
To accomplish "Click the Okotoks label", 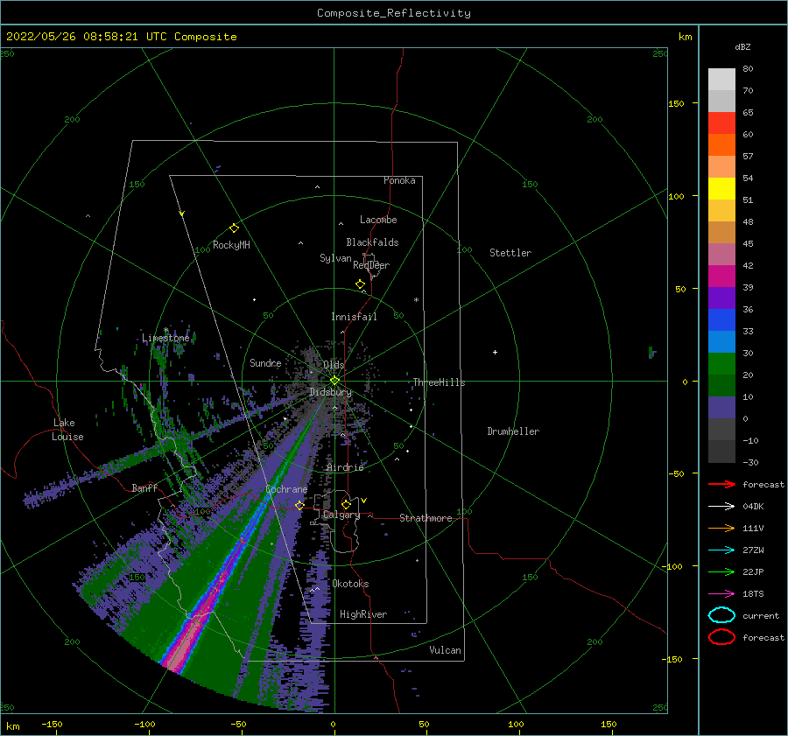I will (350, 584).
